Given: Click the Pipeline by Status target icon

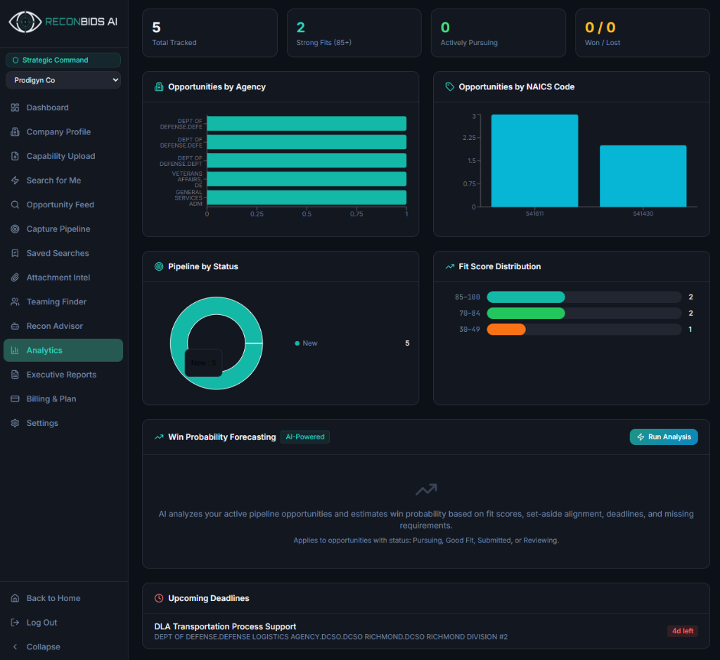Looking at the screenshot, I should 159,266.
